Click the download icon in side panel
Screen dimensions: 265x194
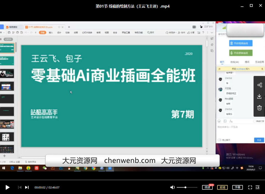tap(259, 96)
